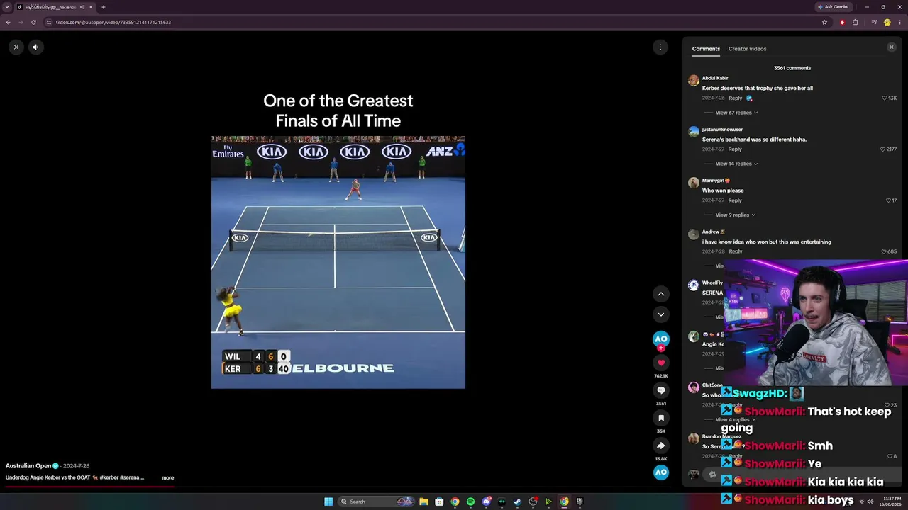Bookmark this page with the star icon
This screenshot has width=908, height=510.
824,22
